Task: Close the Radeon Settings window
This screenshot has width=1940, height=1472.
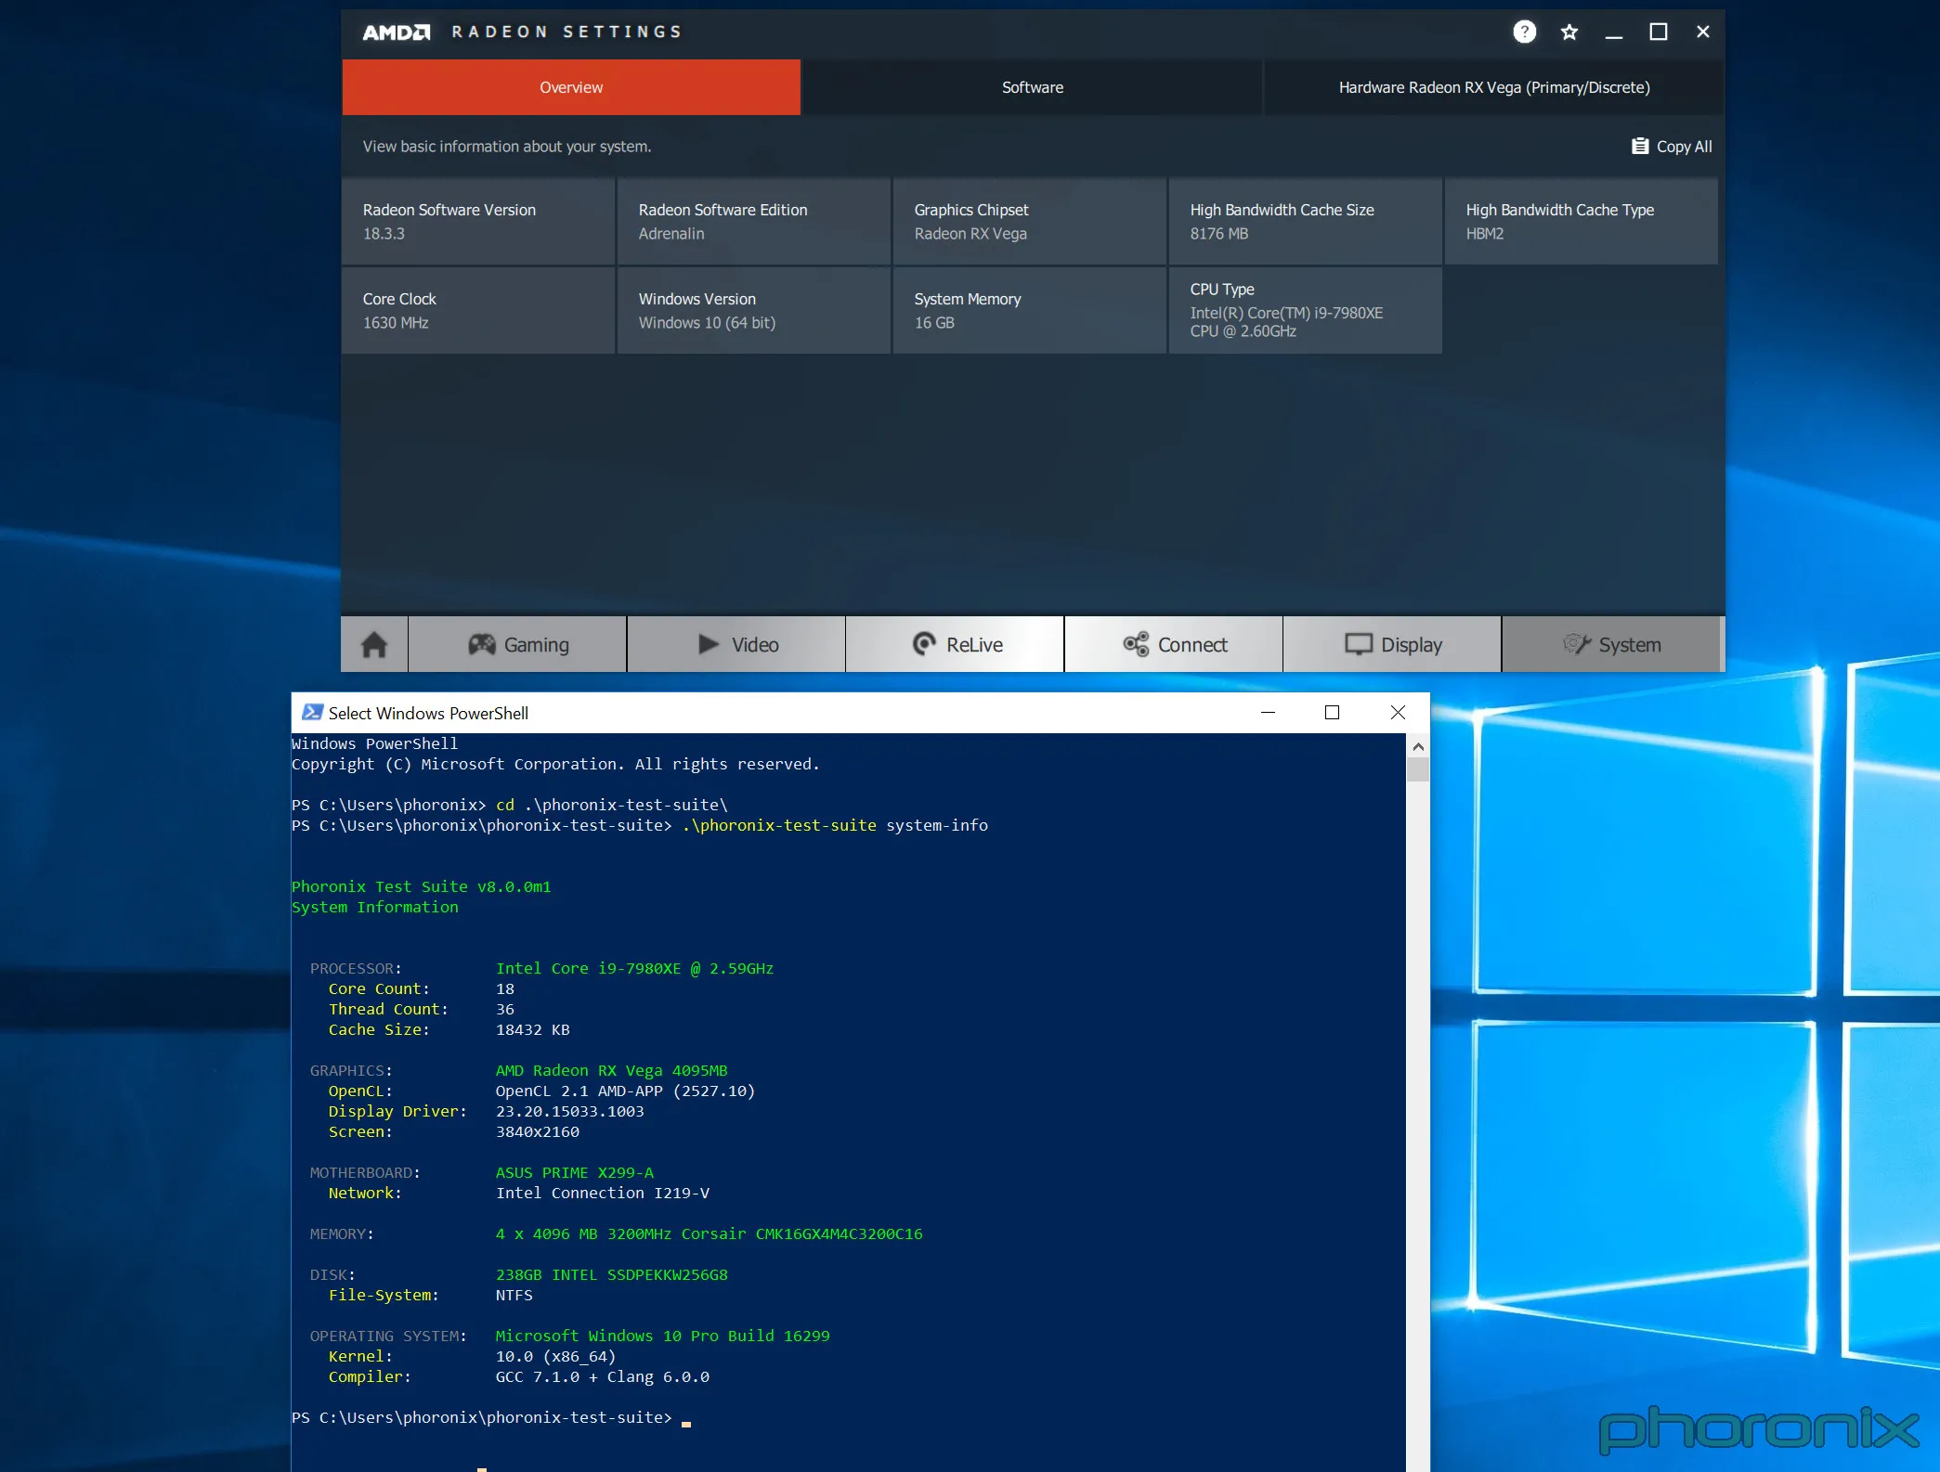Action: tap(1703, 32)
